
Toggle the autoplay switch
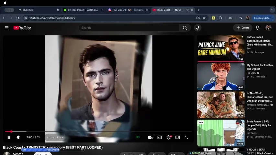[x=150, y=137]
